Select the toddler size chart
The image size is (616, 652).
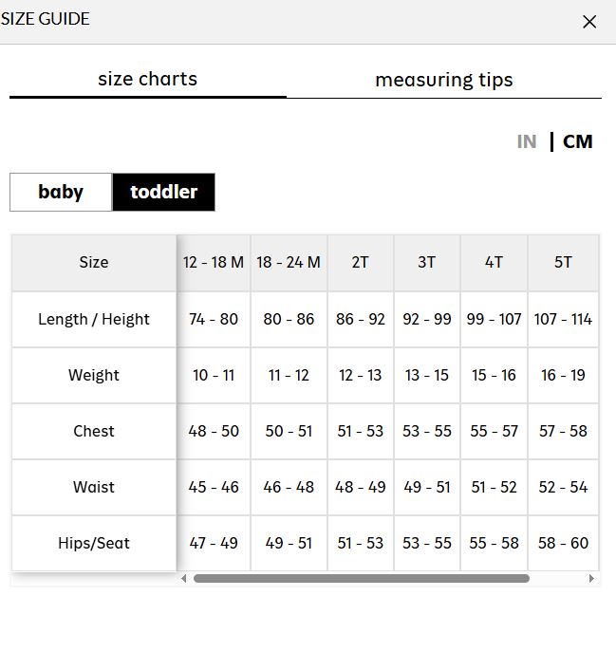coord(163,192)
